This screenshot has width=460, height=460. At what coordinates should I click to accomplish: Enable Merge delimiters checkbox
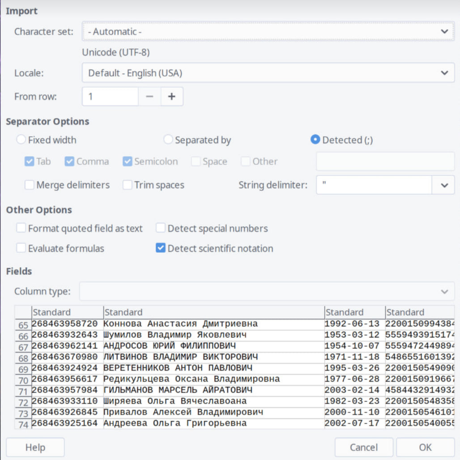30,185
